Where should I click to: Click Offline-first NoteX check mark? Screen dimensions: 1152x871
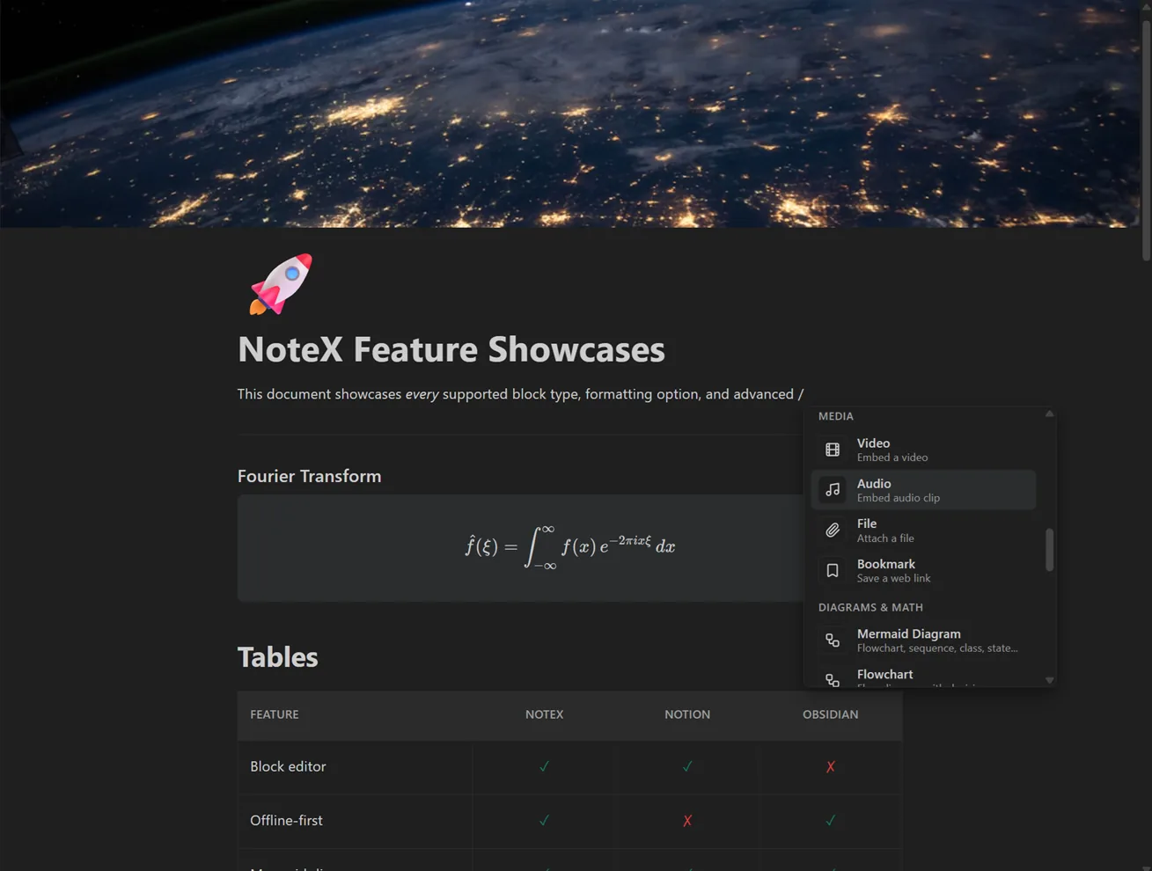544,820
